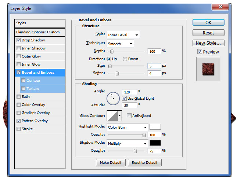Close the Layer Style dialog
Screen dimensions: 237x177
tap(222, 7)
